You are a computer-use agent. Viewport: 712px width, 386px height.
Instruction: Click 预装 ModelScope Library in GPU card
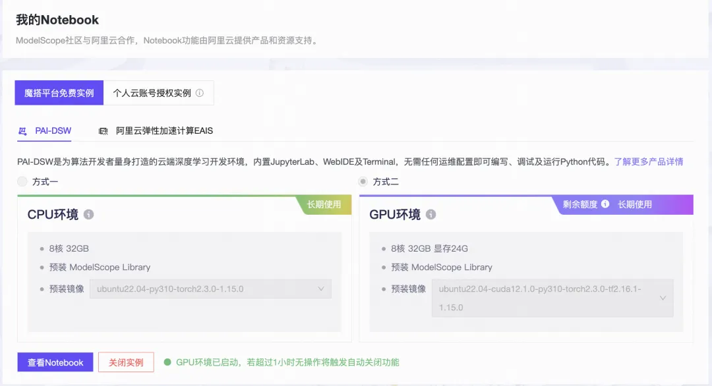pos(442,267)
